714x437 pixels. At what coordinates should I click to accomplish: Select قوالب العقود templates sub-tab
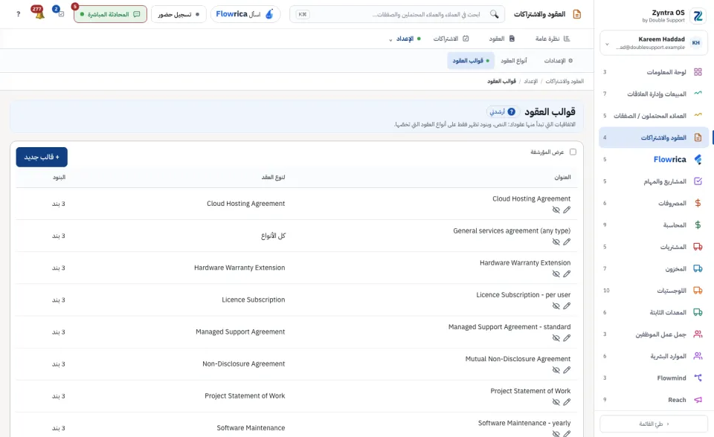point(470,60)
